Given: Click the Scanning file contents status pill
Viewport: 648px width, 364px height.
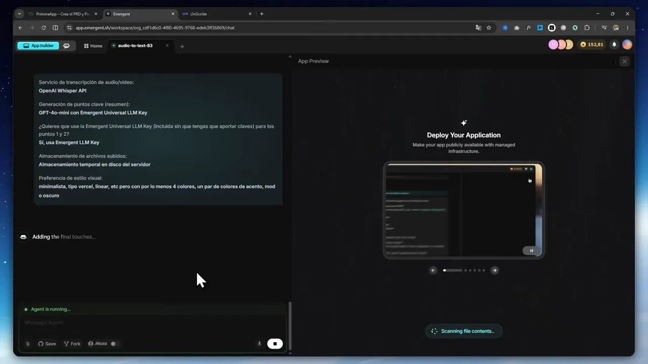Looking at the screenshot, I should [463, 331].
